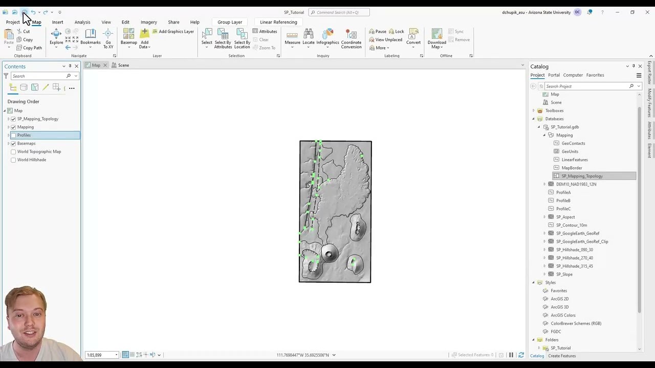Open the Project ribbon tab
655x368 pixels.
13,22
